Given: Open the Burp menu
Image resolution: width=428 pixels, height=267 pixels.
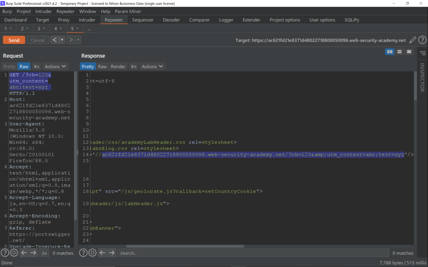Looking at the screenshot, I should [7, 11].
